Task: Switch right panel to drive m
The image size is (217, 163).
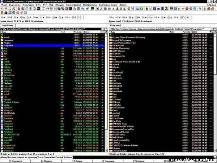Action: pos(144,17)
